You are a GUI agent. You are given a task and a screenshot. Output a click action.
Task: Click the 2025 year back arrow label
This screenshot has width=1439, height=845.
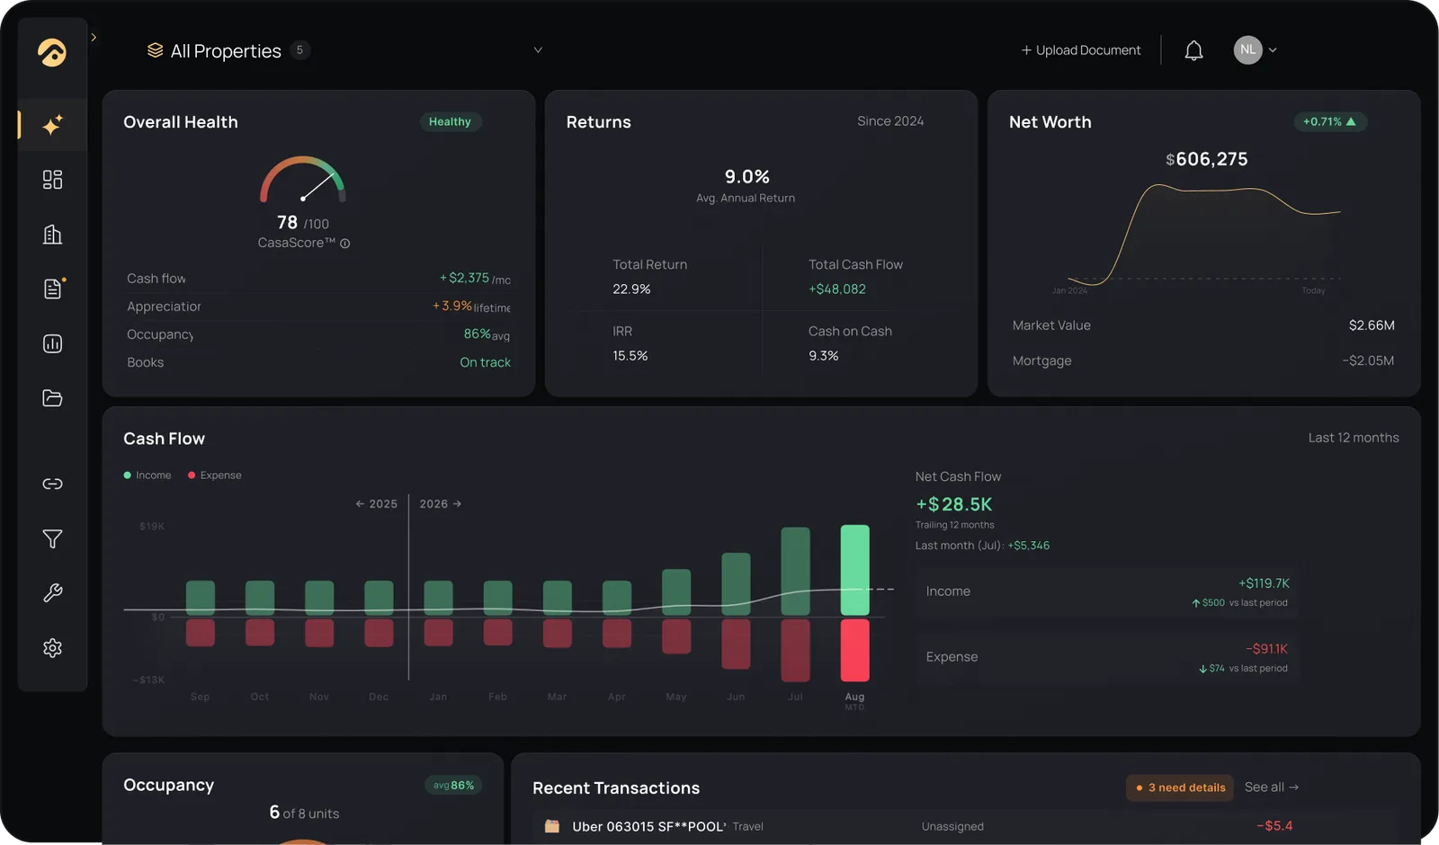click(x=376, y=504)
